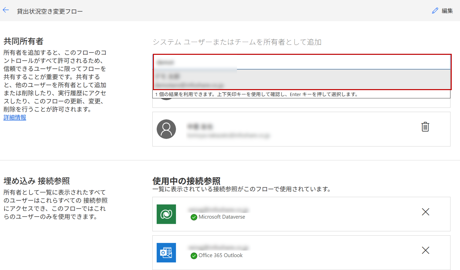Click the Microsoft Dataverse label text

tap(222, 217)
